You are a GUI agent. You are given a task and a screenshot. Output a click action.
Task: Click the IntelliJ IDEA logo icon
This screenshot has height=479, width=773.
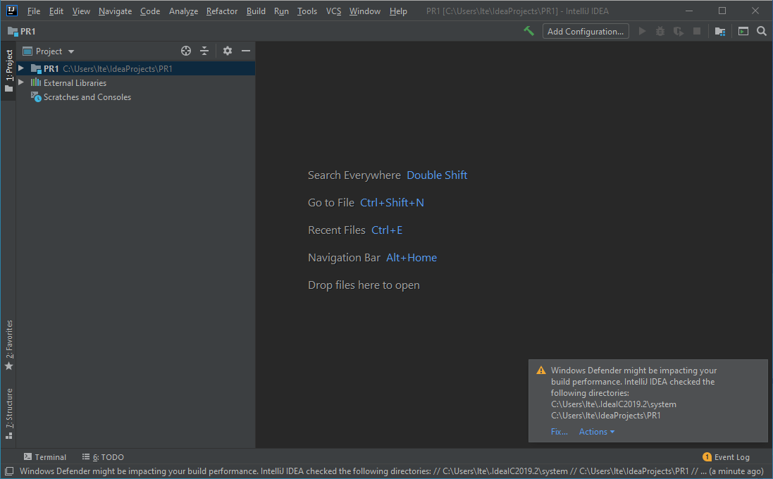point(11,11)
